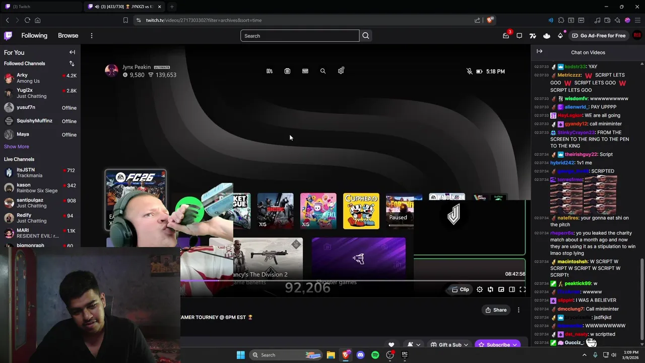The width and height of the screenshot is (645, 363).
Task: Go to Following page
Action: (x=34, y=36)
